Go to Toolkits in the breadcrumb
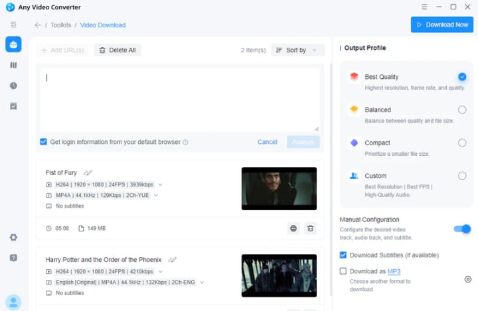Image resolution: width=478 pixels, height=311 pixels. click(60, 25)
